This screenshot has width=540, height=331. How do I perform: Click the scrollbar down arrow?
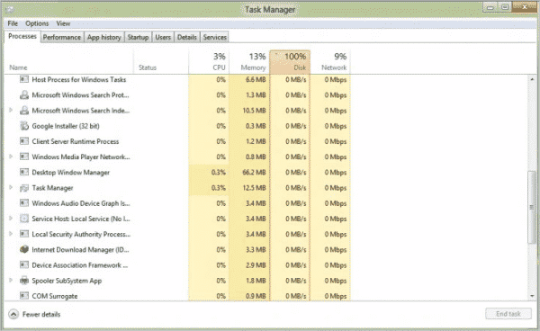[532, 296]
